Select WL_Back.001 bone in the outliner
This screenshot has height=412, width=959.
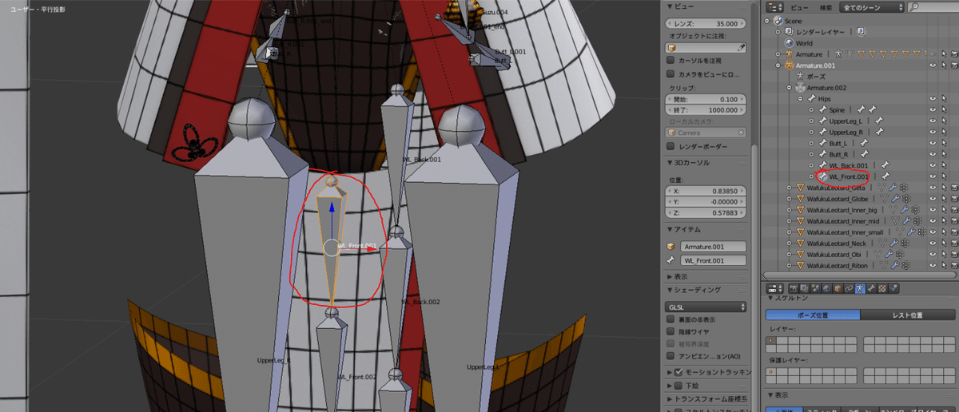[847, 164]
